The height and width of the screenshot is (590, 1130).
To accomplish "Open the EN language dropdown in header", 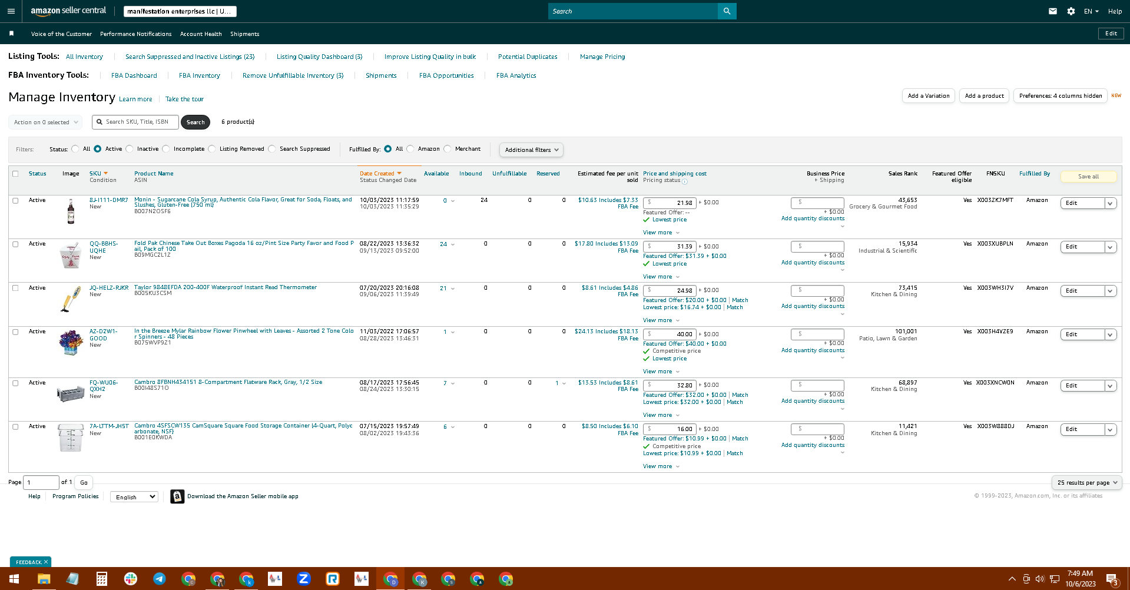I will pos(1092,11).
